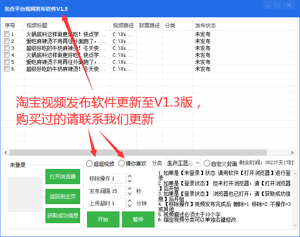Screen dimensions: 300x237
Task: Select row 5 video title text
Action: click(66, 62)
